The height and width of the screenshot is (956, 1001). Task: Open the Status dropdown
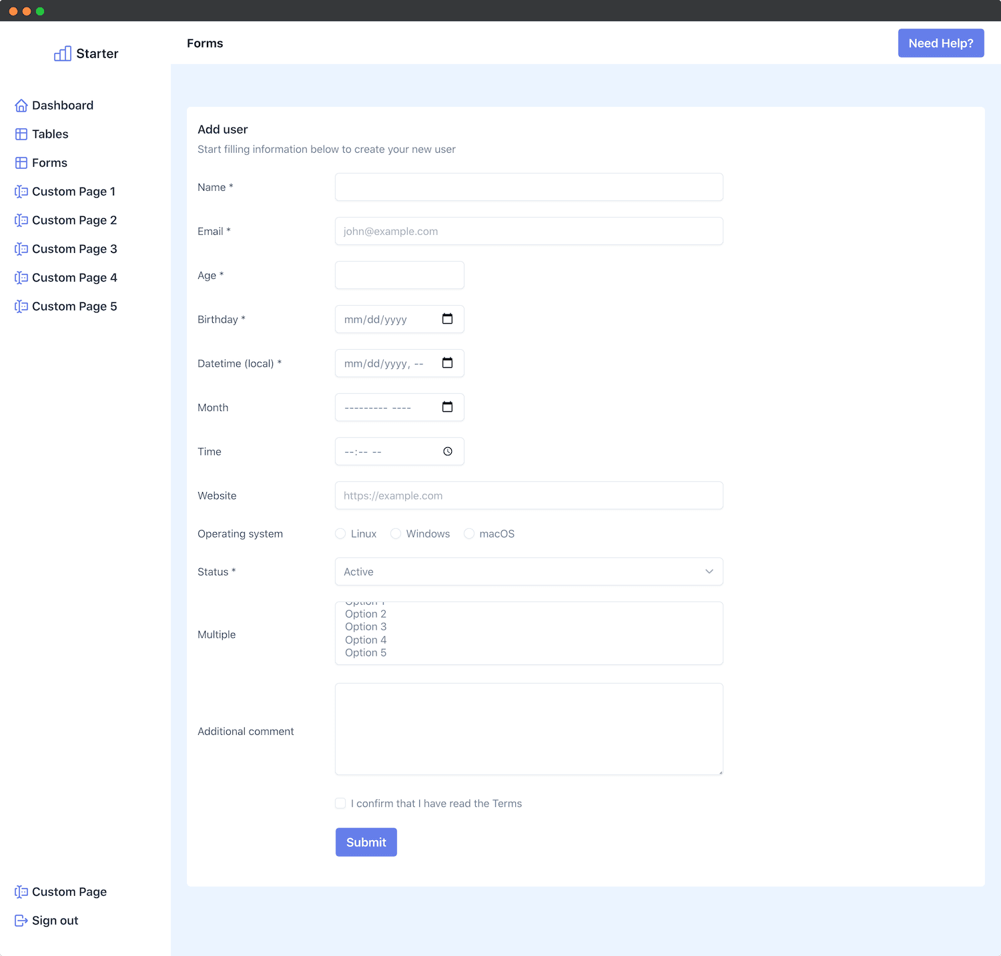pyautogui.click(x=529, y=571)
